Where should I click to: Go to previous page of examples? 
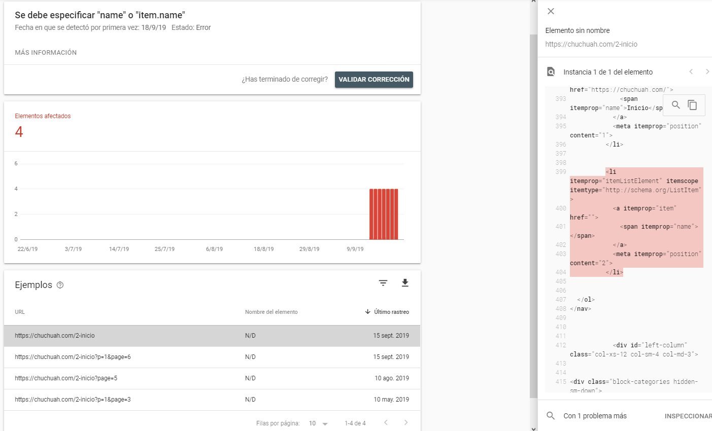click(386, 422)
